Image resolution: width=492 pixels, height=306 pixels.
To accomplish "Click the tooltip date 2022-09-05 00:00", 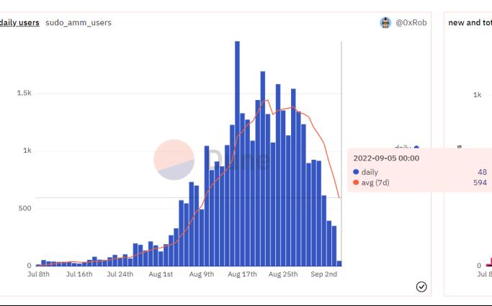I will (x=386, y=158).
